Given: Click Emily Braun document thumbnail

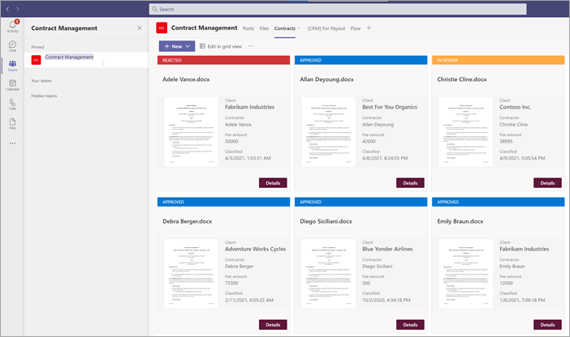Looking at the screenshot, I should coord(466,274).
